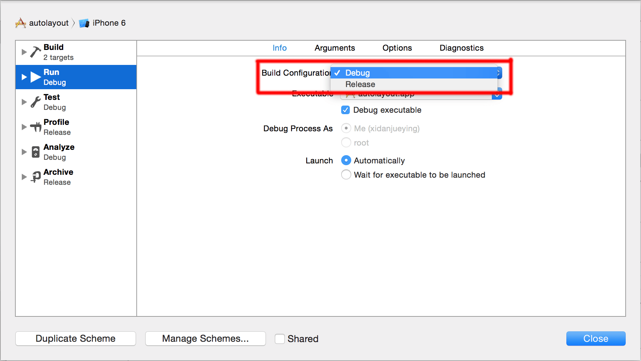Switch to the Diagnostics tab

click(461, 48)
